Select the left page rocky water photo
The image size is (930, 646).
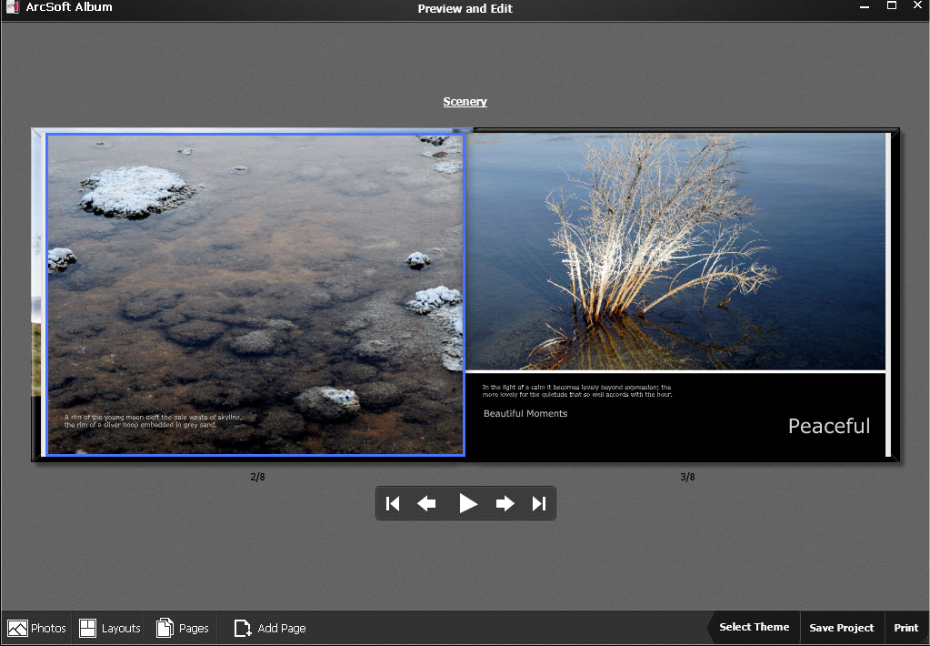click(x=255, y=273)
